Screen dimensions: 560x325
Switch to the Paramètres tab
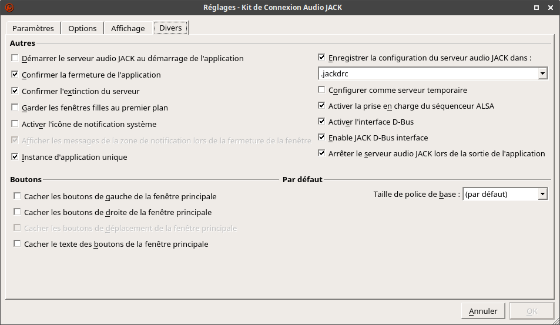33,28
